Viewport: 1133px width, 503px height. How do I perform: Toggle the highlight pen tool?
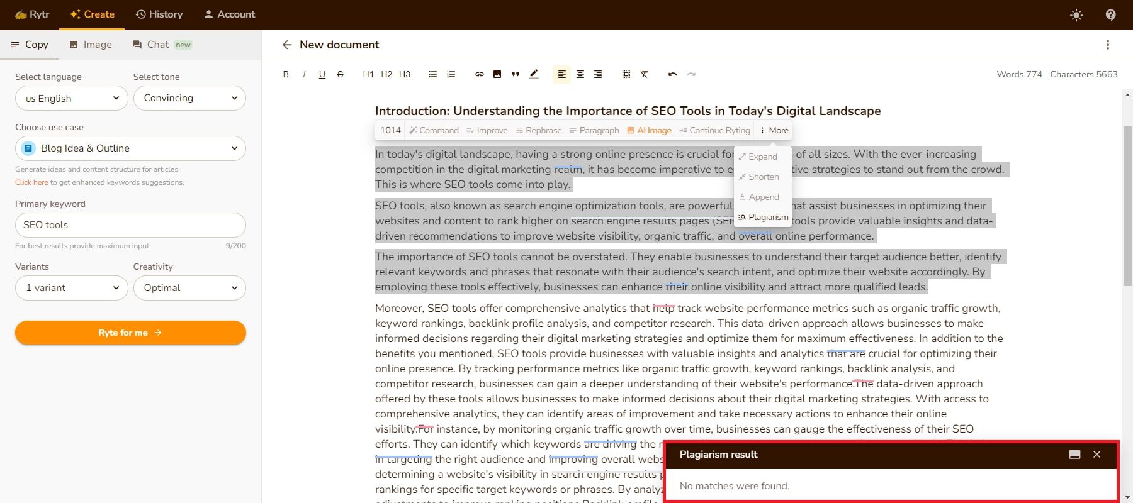coord(534,74)
